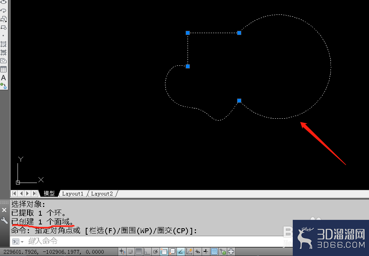Choose the Make Block tool

(3, 27)
